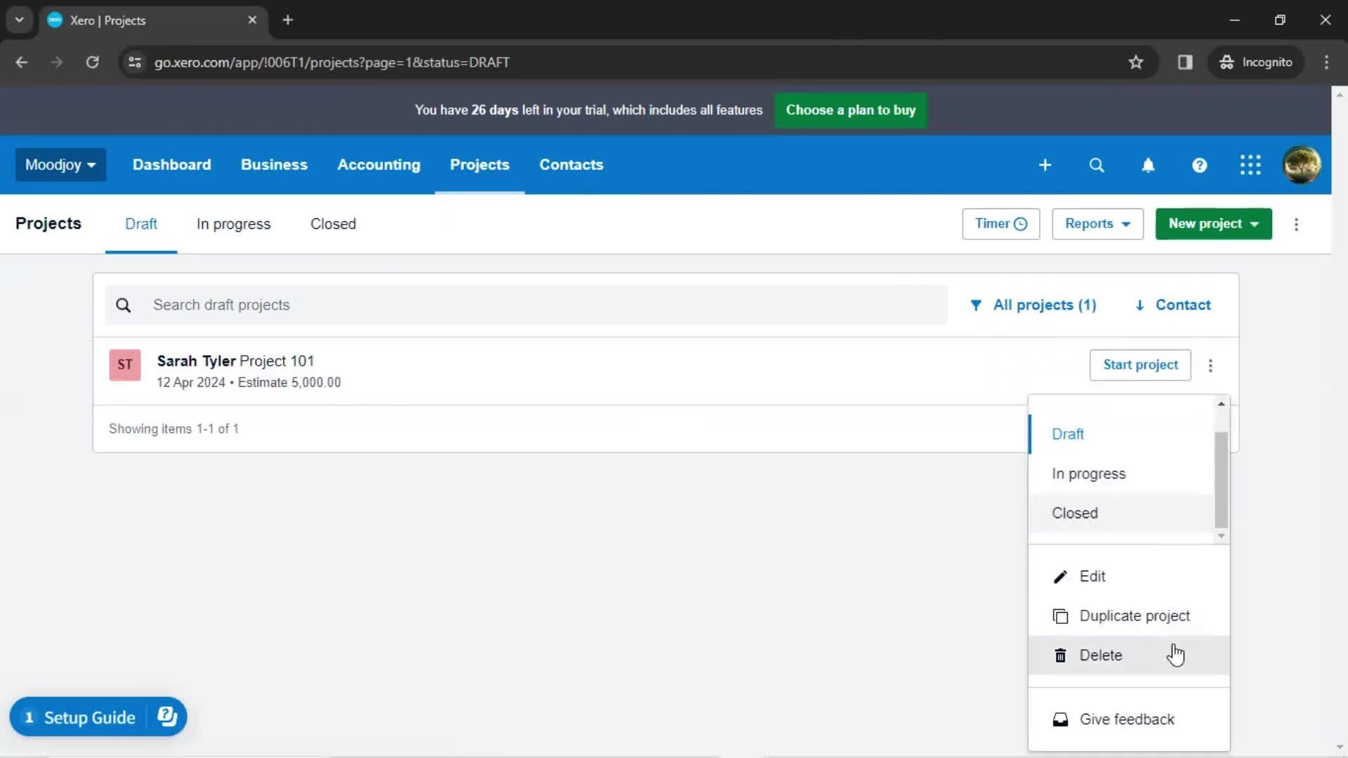Open the Setup Guide
The width and height of the screenshot is (1348, 758).
tap(89, 717)
